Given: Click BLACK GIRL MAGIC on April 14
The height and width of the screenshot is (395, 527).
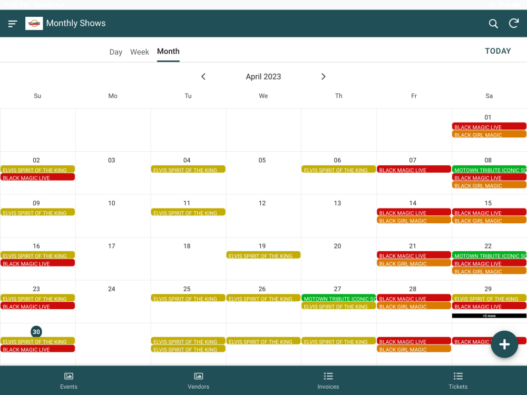Looking at the screenshot, I should tap(414, 220).
